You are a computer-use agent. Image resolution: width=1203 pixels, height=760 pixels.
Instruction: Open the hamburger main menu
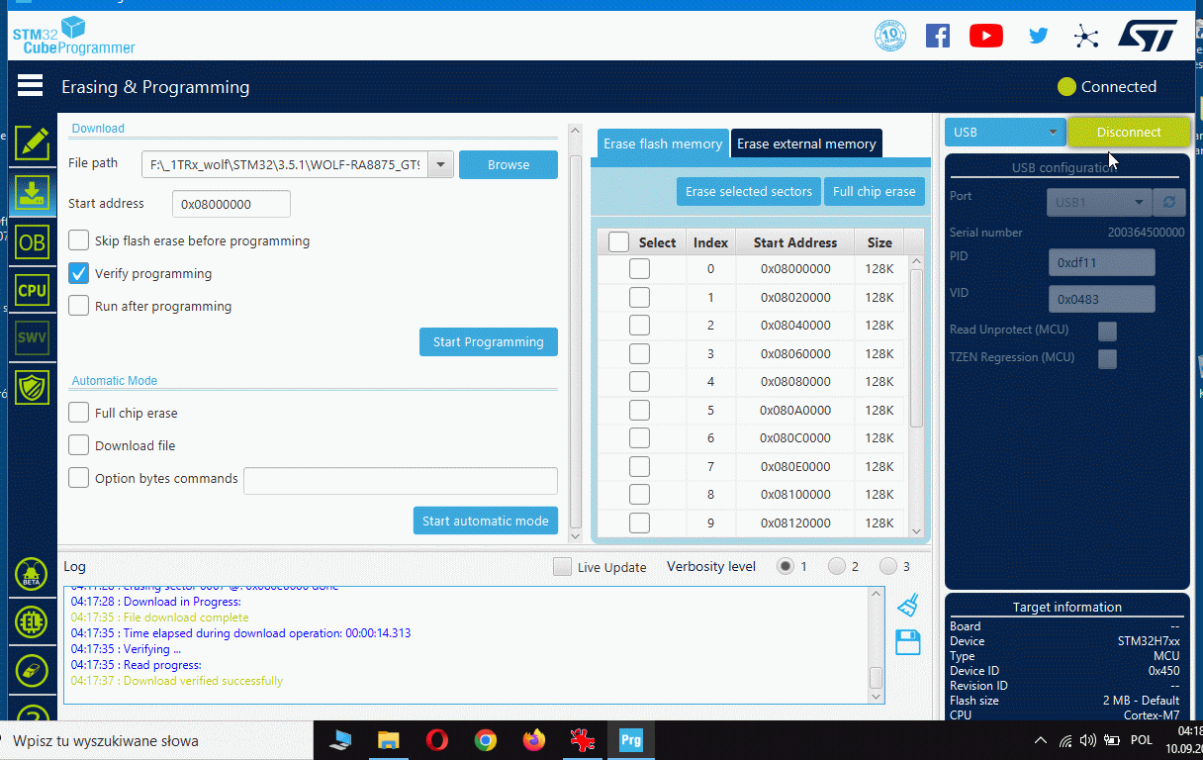tap(30, 86)
